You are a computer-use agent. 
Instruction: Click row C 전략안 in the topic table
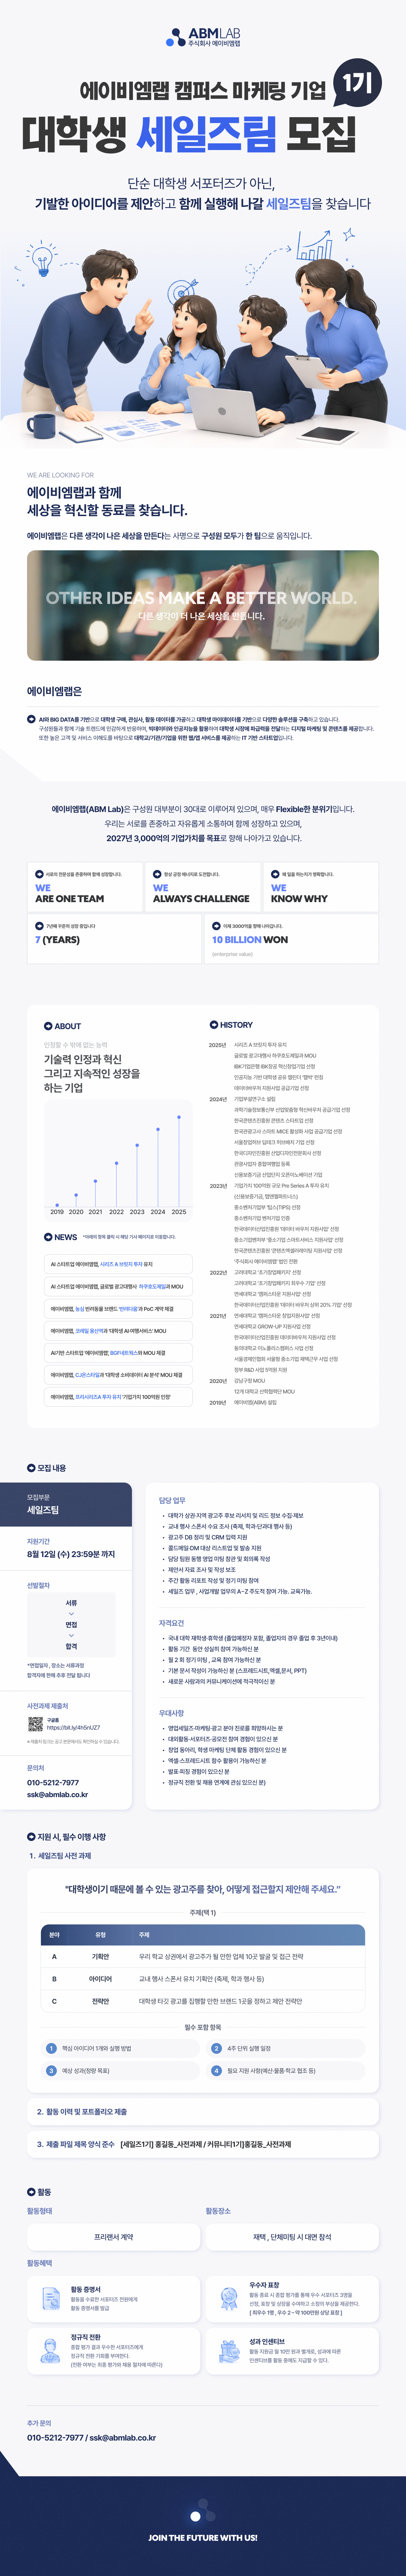[x=203, y=2001]
